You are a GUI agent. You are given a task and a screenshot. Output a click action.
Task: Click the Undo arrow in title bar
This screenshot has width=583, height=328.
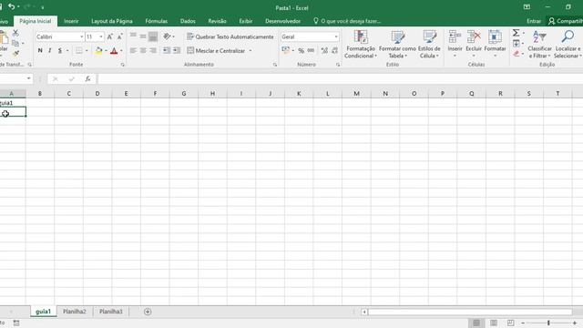12,6
